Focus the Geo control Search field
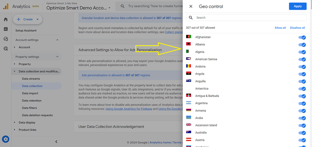The width and height of the screenshot is (312, 147). click(x=246, y=17)
